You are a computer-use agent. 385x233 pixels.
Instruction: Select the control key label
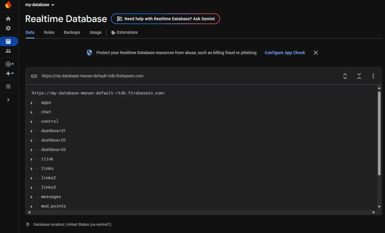click(50, 121)
